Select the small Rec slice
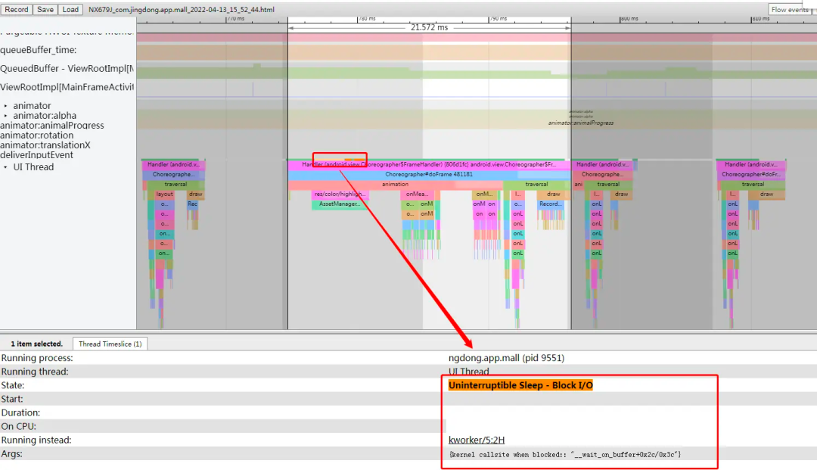Screen dimensions: 817x470 coord(192,204)
